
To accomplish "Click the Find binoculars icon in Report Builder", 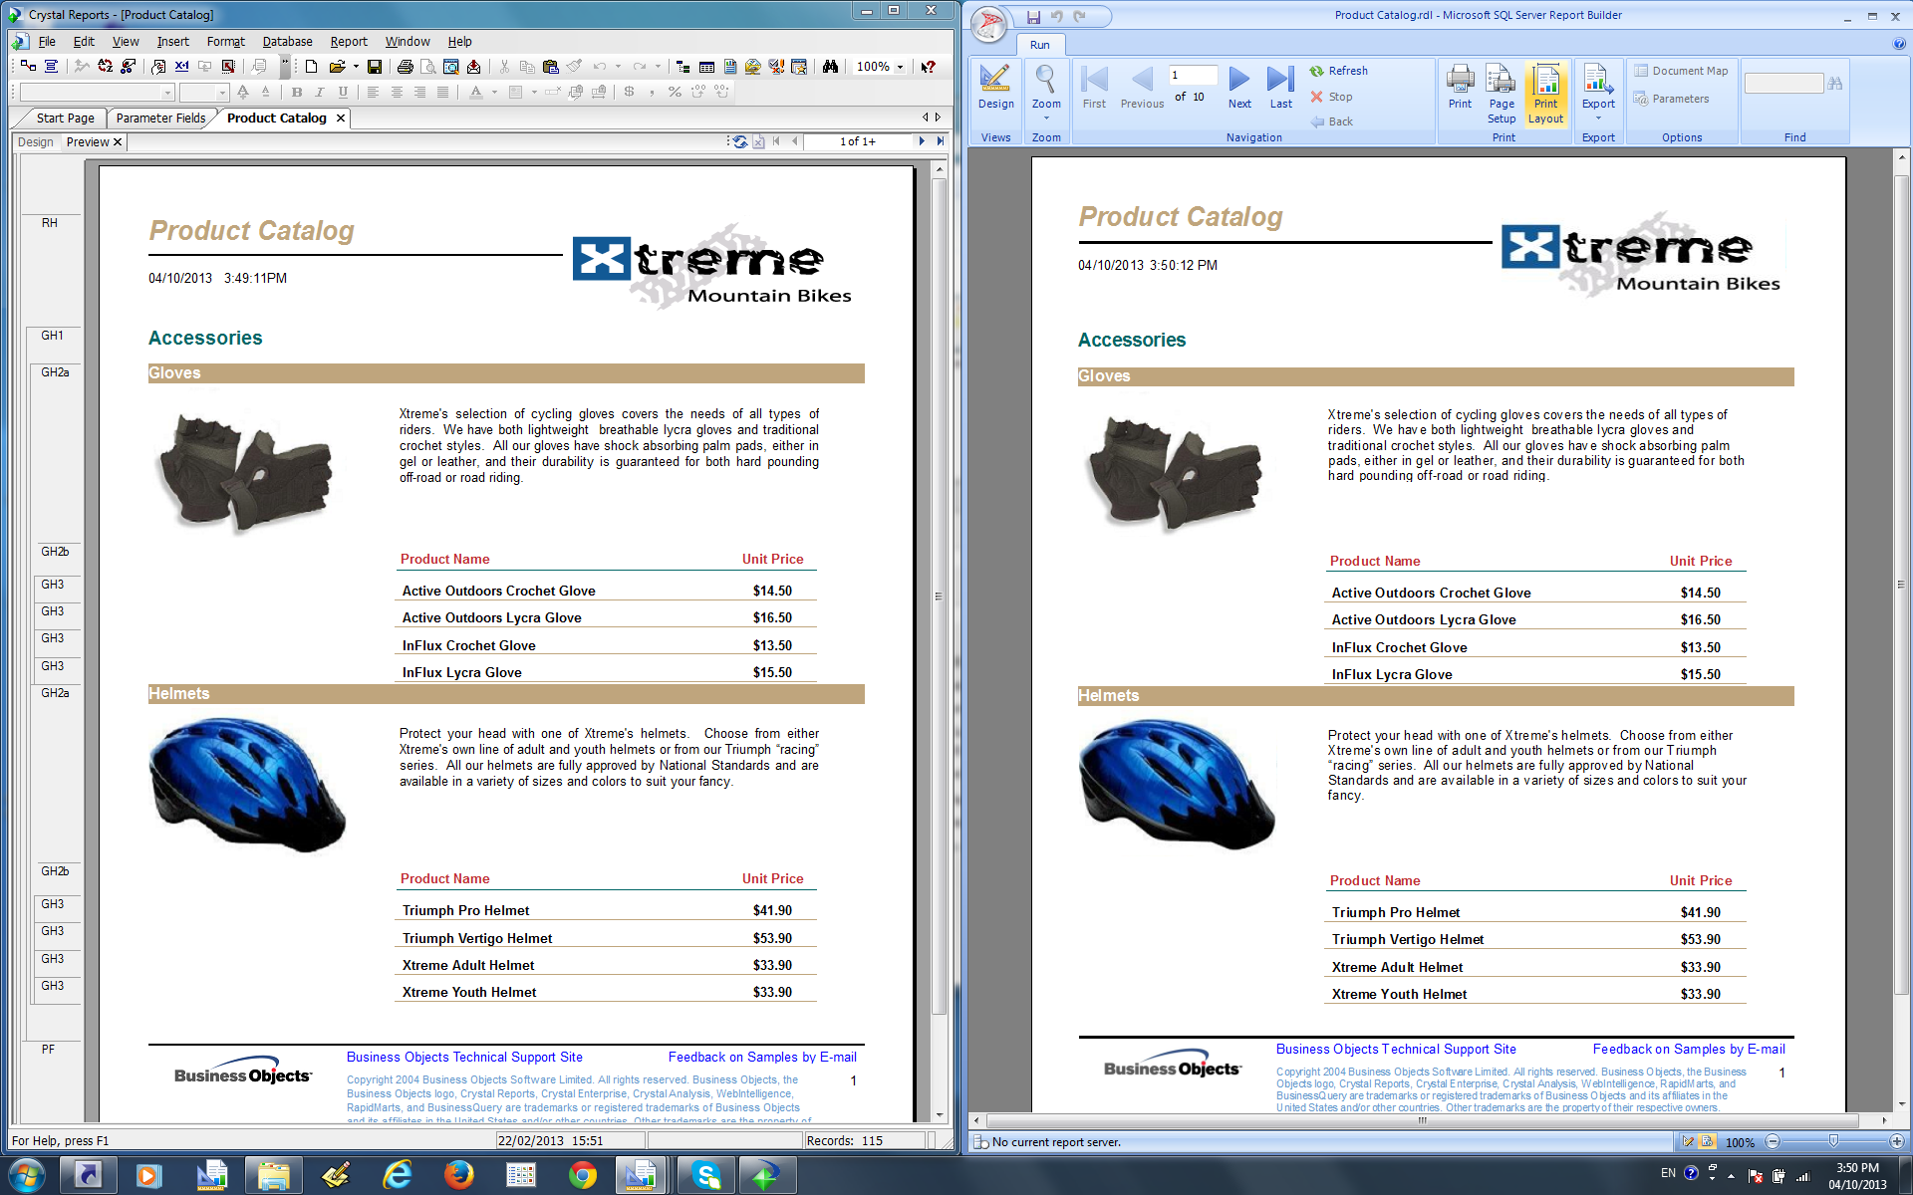I will 1835,84.
